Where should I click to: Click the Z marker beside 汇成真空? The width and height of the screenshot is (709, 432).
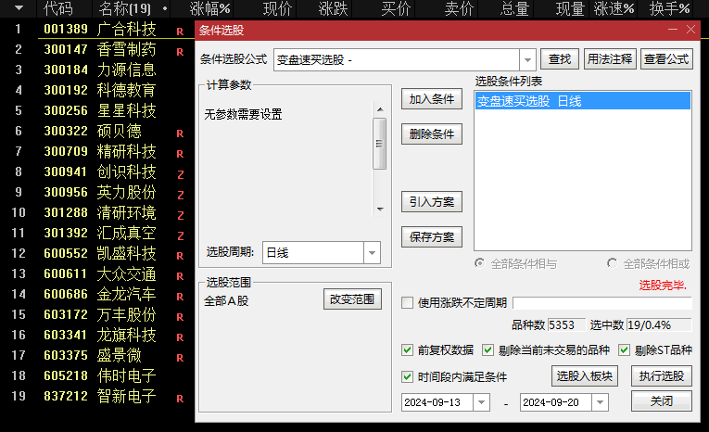click(181, 235)
